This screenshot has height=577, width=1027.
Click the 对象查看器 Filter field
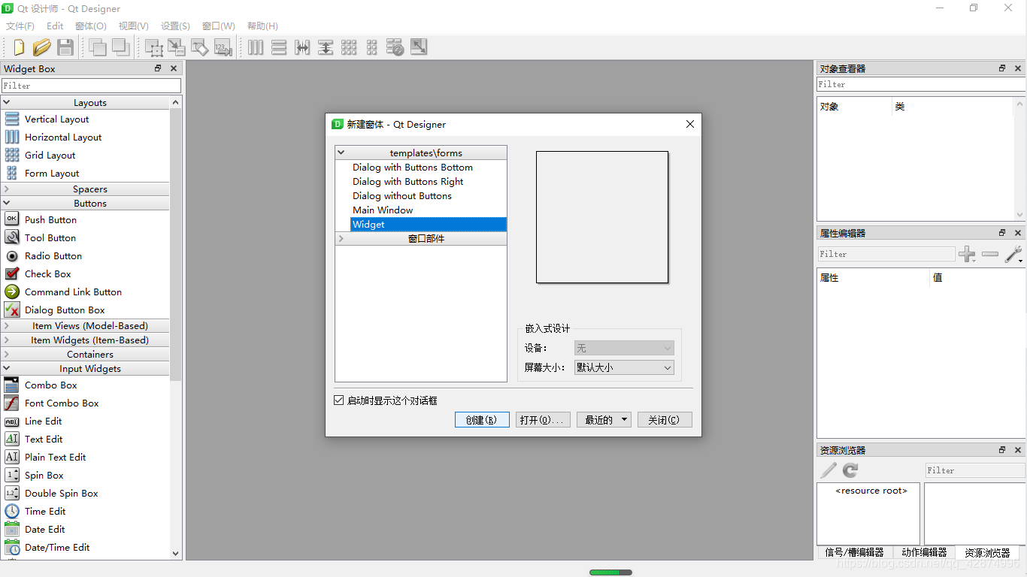[x=920, y=84]
